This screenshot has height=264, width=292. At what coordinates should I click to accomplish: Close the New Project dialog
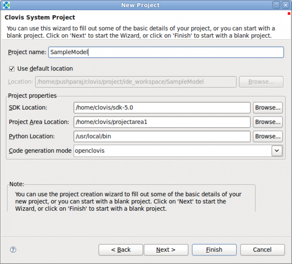pyautogui.click(x=285, y=5)
